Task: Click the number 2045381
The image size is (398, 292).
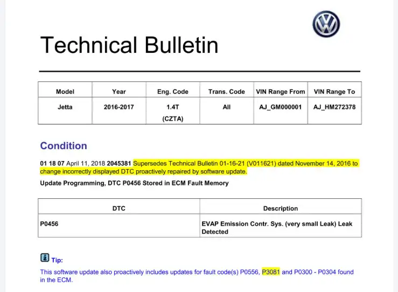Action: click(x=119, y=163)
